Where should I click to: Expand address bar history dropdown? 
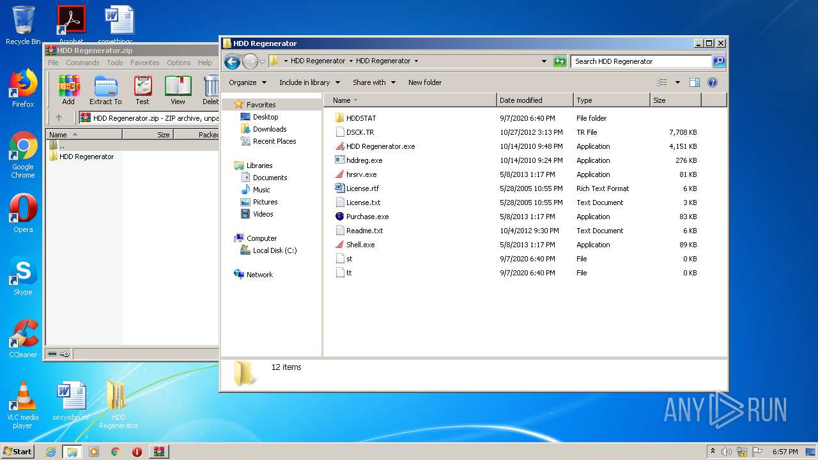tap(544, 61)
